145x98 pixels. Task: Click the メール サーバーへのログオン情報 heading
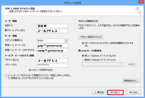[20, 55]
